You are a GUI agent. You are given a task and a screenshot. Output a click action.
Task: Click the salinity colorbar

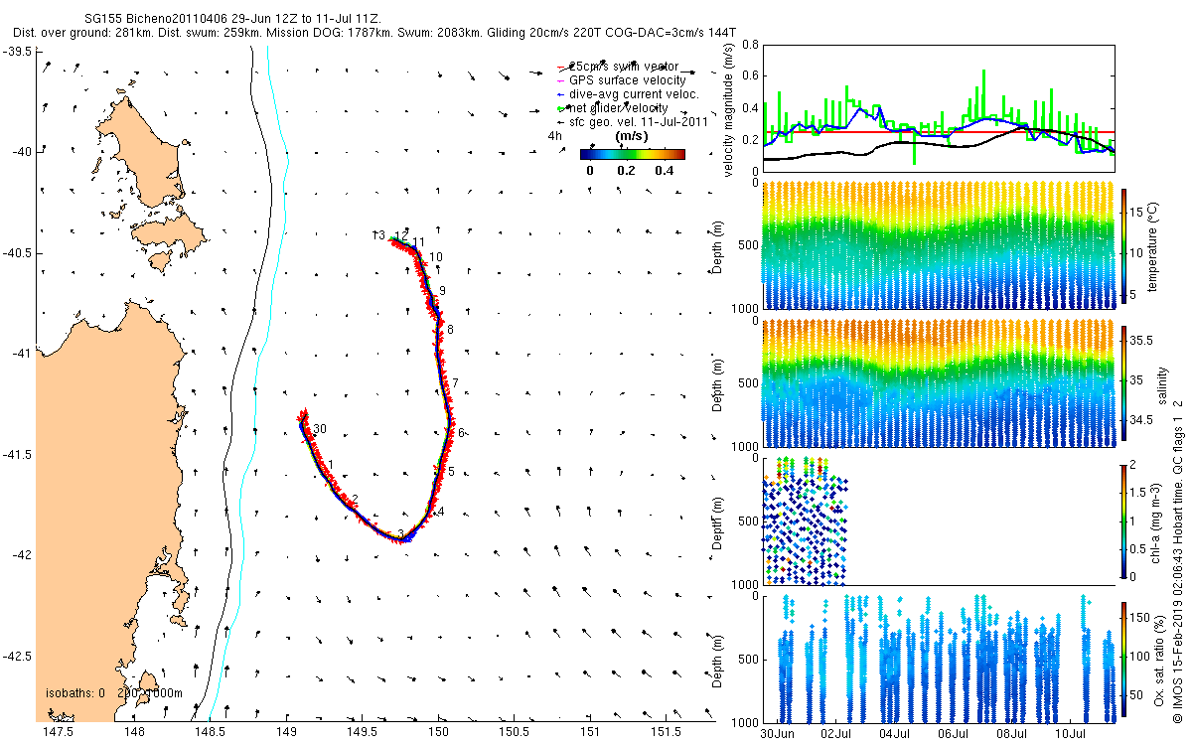(1124, 382)
